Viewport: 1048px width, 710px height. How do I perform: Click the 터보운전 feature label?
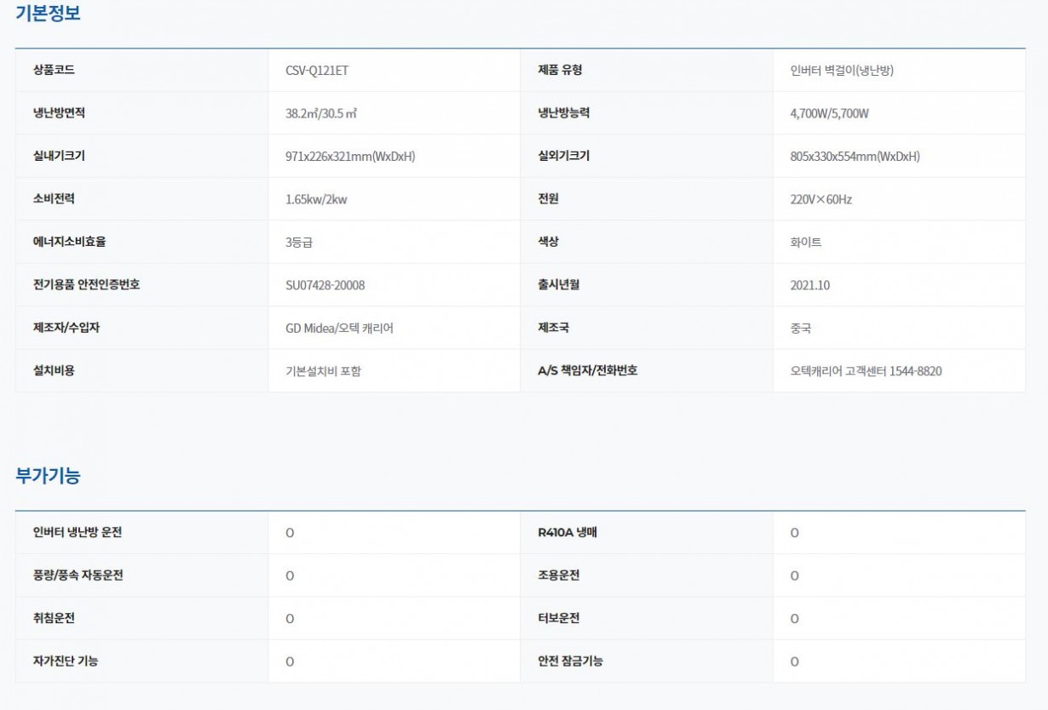tap(558, 618)
